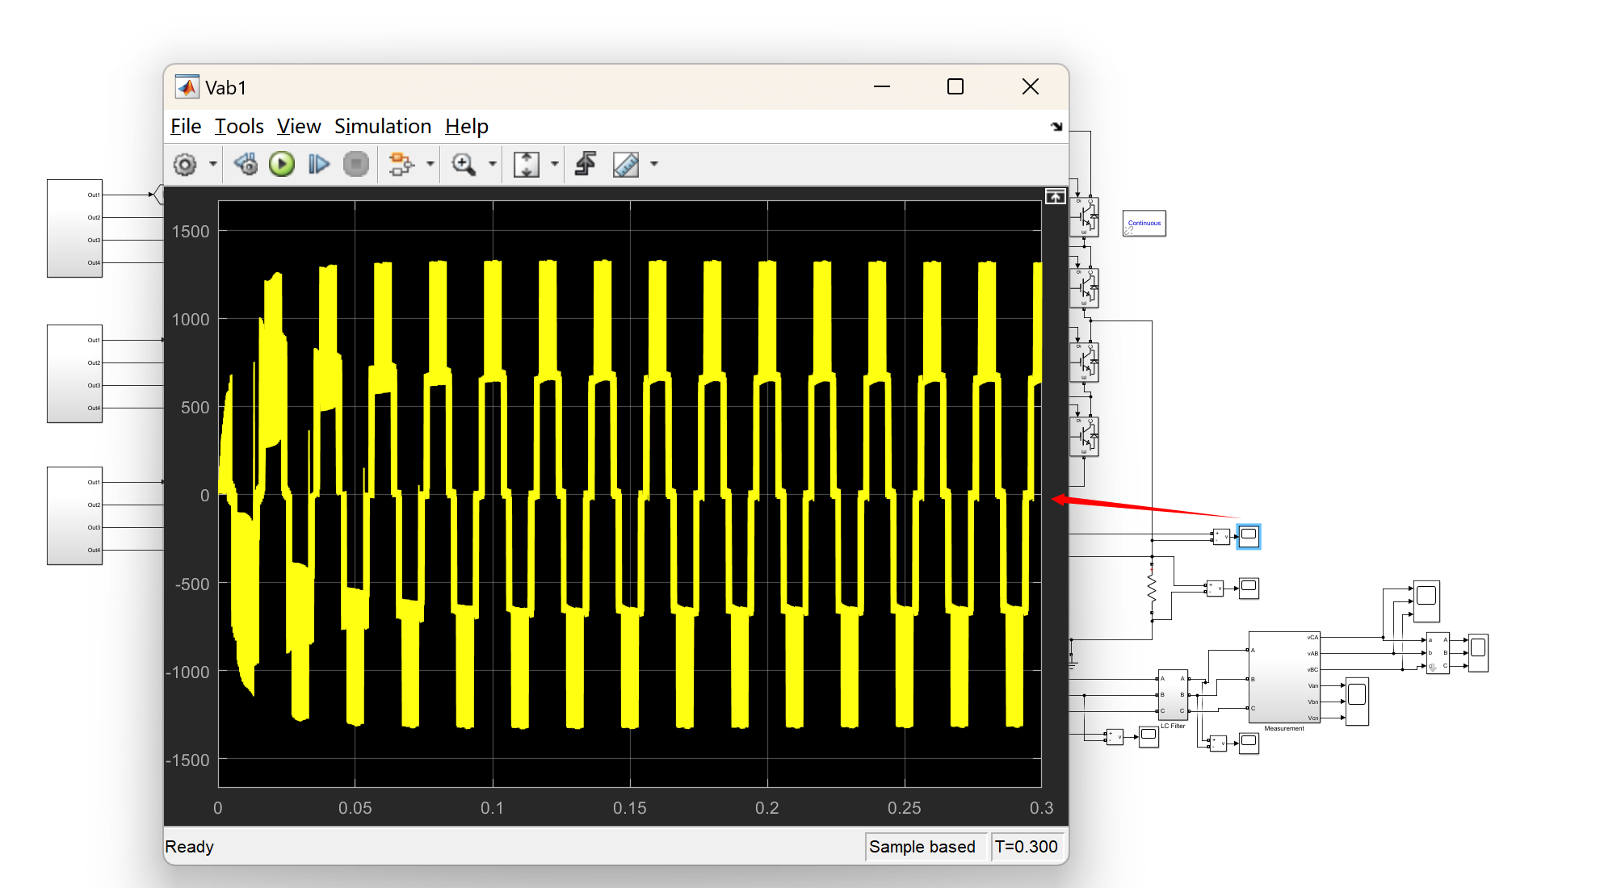Image resolution: width=1621 pixels, height=888 pixels.
Task: Toggle the Cursor Measurements ruler tool
Action: point(626,165)
